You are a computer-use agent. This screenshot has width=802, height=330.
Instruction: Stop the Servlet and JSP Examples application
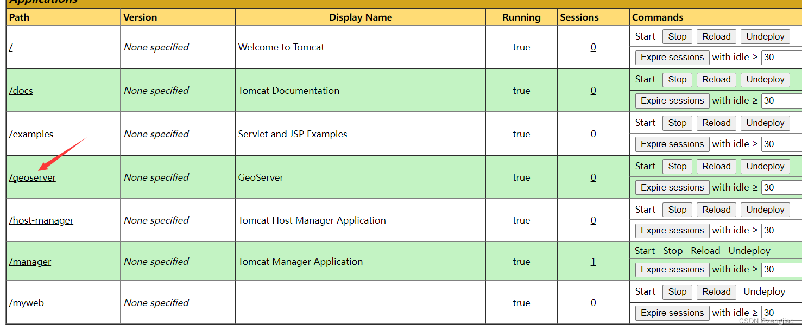(x=677, y=123)
